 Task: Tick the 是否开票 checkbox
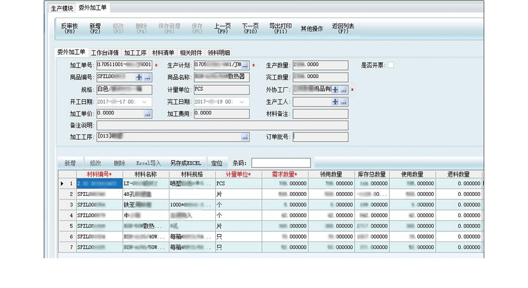coord(391,65)
